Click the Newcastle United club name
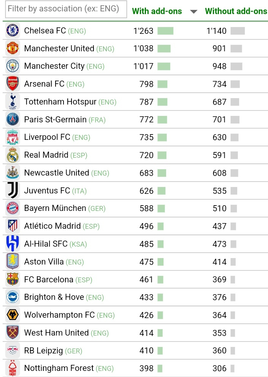The width and height of the screenshot is (268, 377). pyautogui.click(x=57, y=173)
